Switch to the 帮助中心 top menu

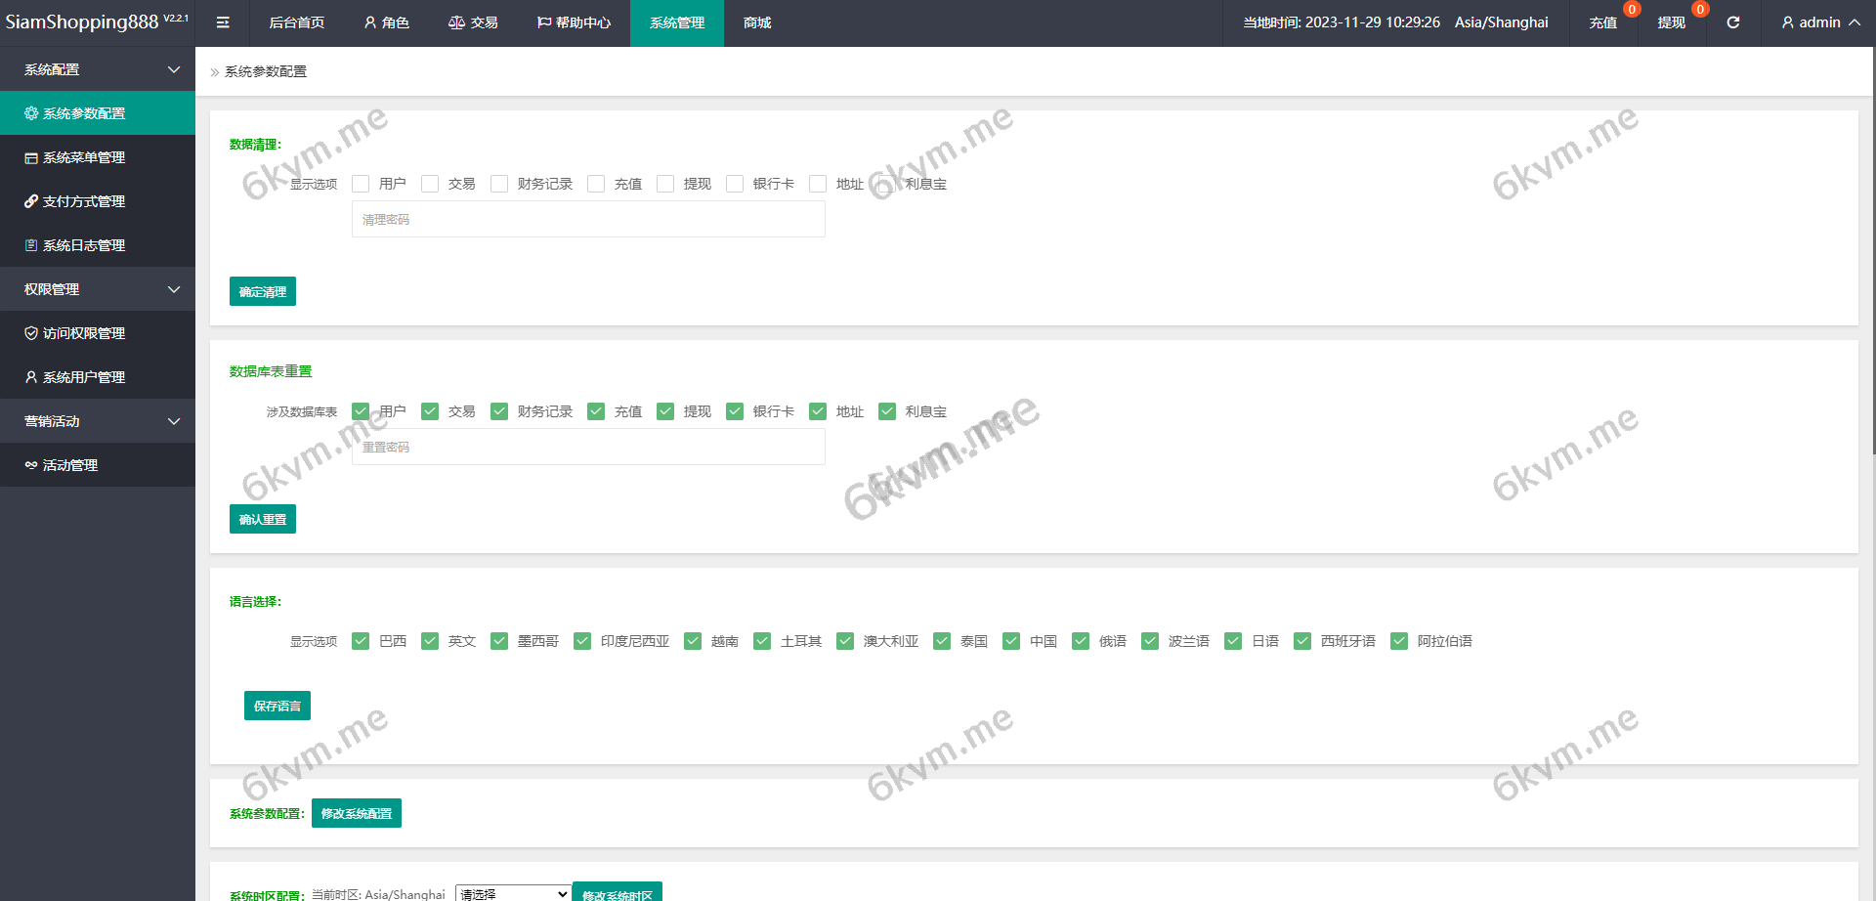pyautogui.click(x=574, y=22)
